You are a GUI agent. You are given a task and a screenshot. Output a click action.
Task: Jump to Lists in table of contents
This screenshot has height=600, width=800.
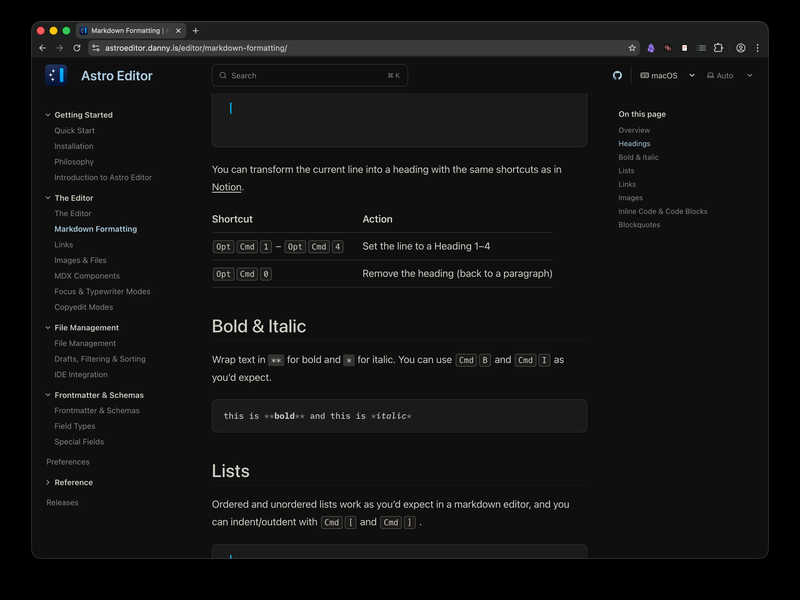[626, 170]
